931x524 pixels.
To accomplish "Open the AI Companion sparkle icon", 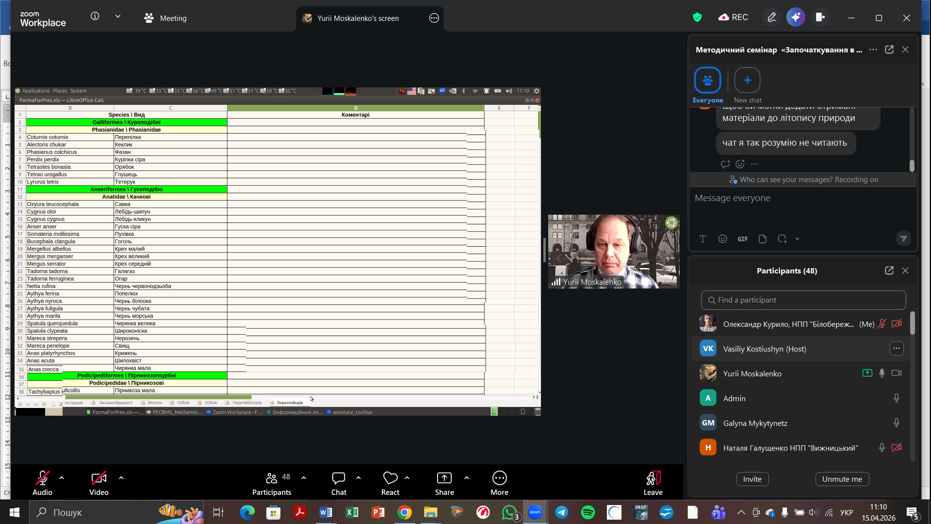I will pyautogui.click(x=796, y=17).
